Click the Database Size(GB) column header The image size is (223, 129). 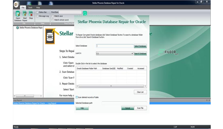(109, 68)
